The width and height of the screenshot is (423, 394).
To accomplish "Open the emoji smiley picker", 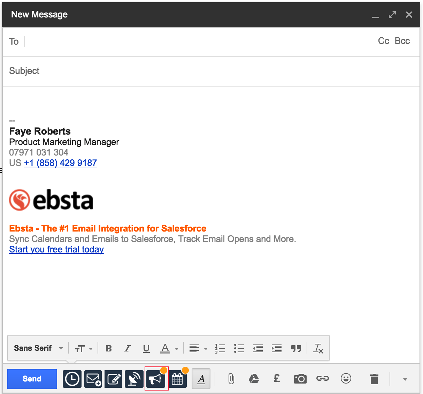I will [x=346, y=379].
